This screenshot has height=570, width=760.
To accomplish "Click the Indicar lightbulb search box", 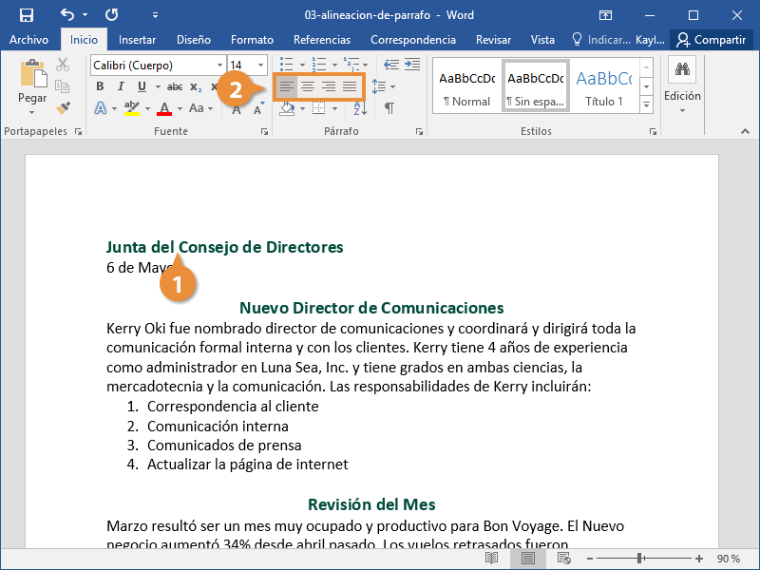I will 600,40.
